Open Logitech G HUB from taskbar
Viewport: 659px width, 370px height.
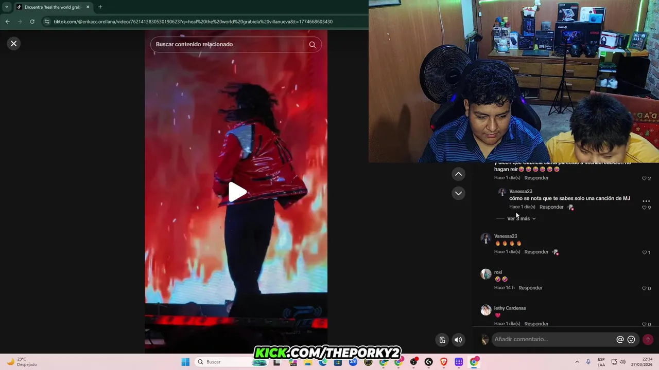coord(428,362)
